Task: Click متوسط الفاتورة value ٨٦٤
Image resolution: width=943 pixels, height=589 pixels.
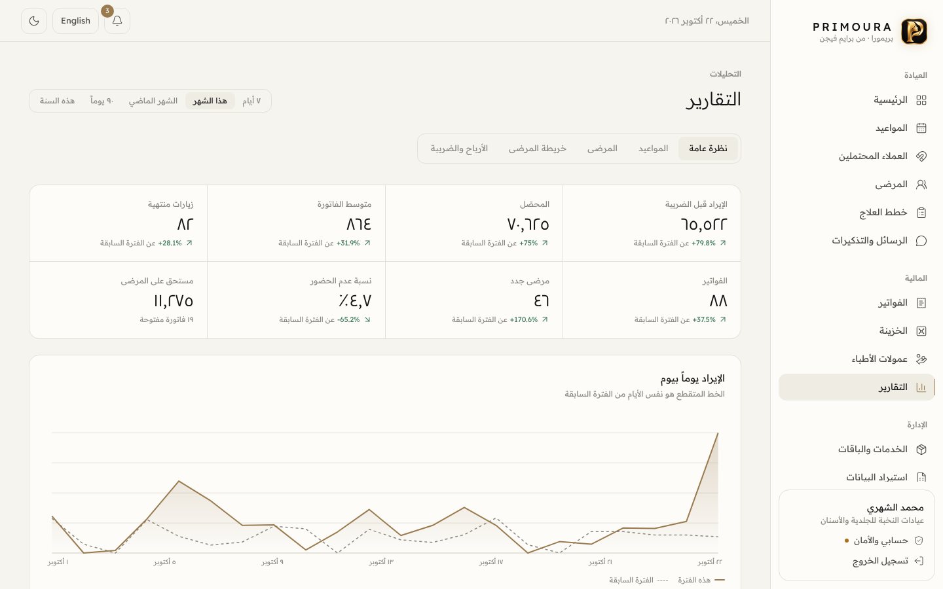Action: (359, 224)
